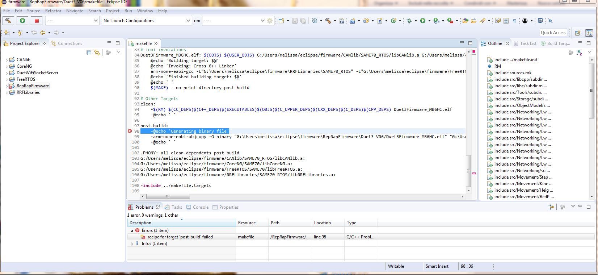Click Collapse All in Project Explorer
Screen dimensions: 598x275
pyautogui.click(x=89, y=53)
